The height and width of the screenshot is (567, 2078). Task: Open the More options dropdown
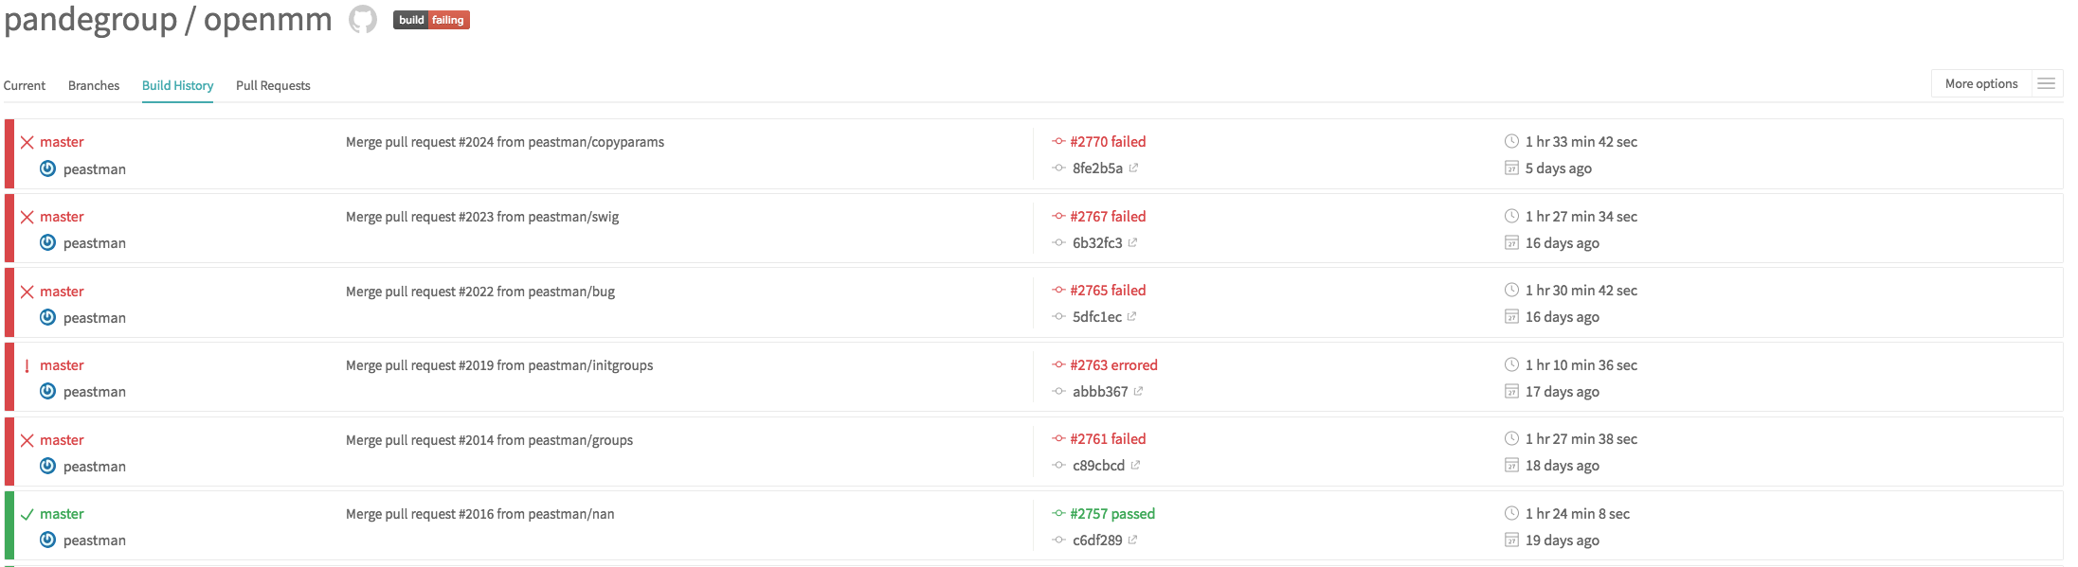click(x=1980, y=83)
